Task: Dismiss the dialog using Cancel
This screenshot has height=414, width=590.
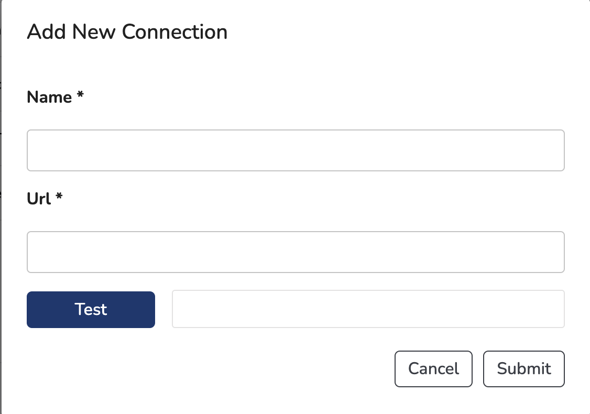Action: 433,369
